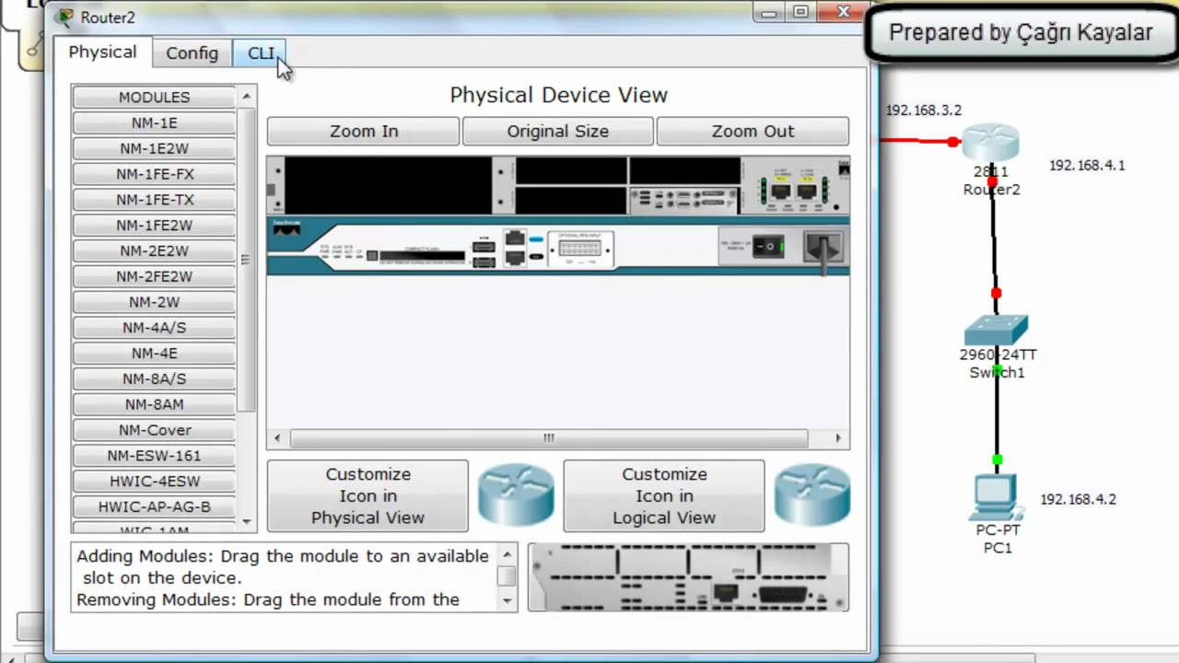
Task: Click device view scroll right arrow
Action: click(838, 438)
